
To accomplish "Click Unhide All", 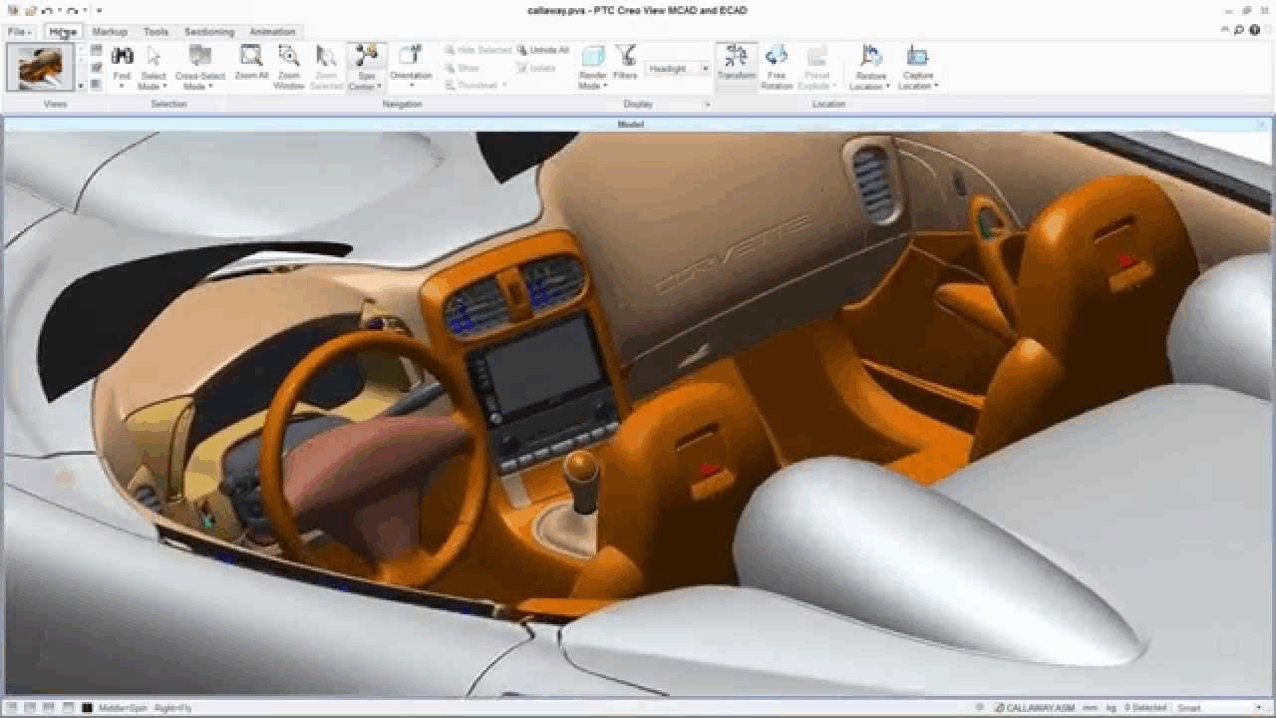I will (542, 50).
